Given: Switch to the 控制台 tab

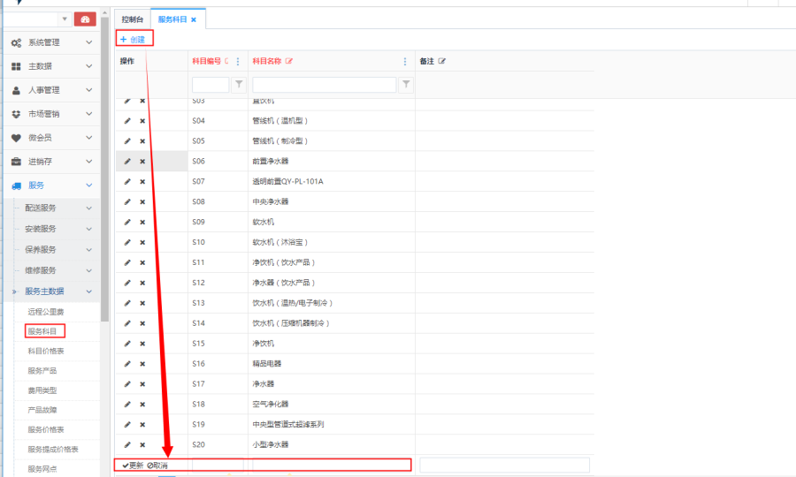Looking at the screenshot, I should click(132, 19).
